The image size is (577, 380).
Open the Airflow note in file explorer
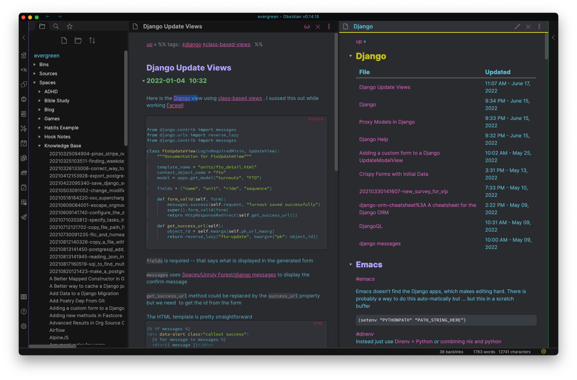pos(57,330)
